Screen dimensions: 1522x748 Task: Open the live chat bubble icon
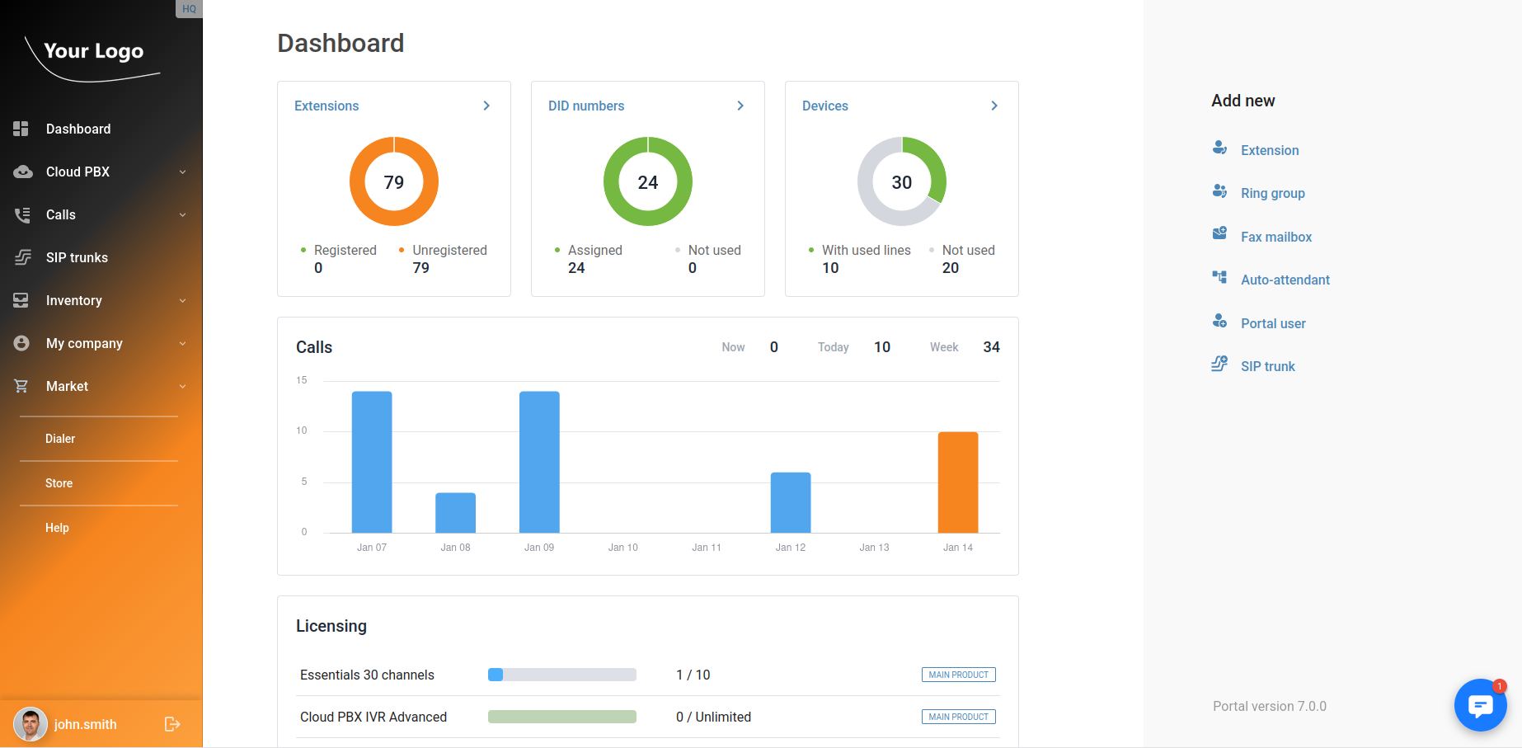[x=1480, y=705]
